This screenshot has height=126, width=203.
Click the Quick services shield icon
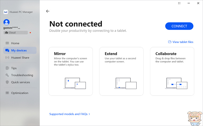click(x=7, y=82)
